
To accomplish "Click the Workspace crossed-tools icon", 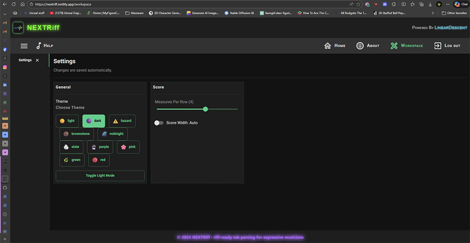I will tap(394, 46).
